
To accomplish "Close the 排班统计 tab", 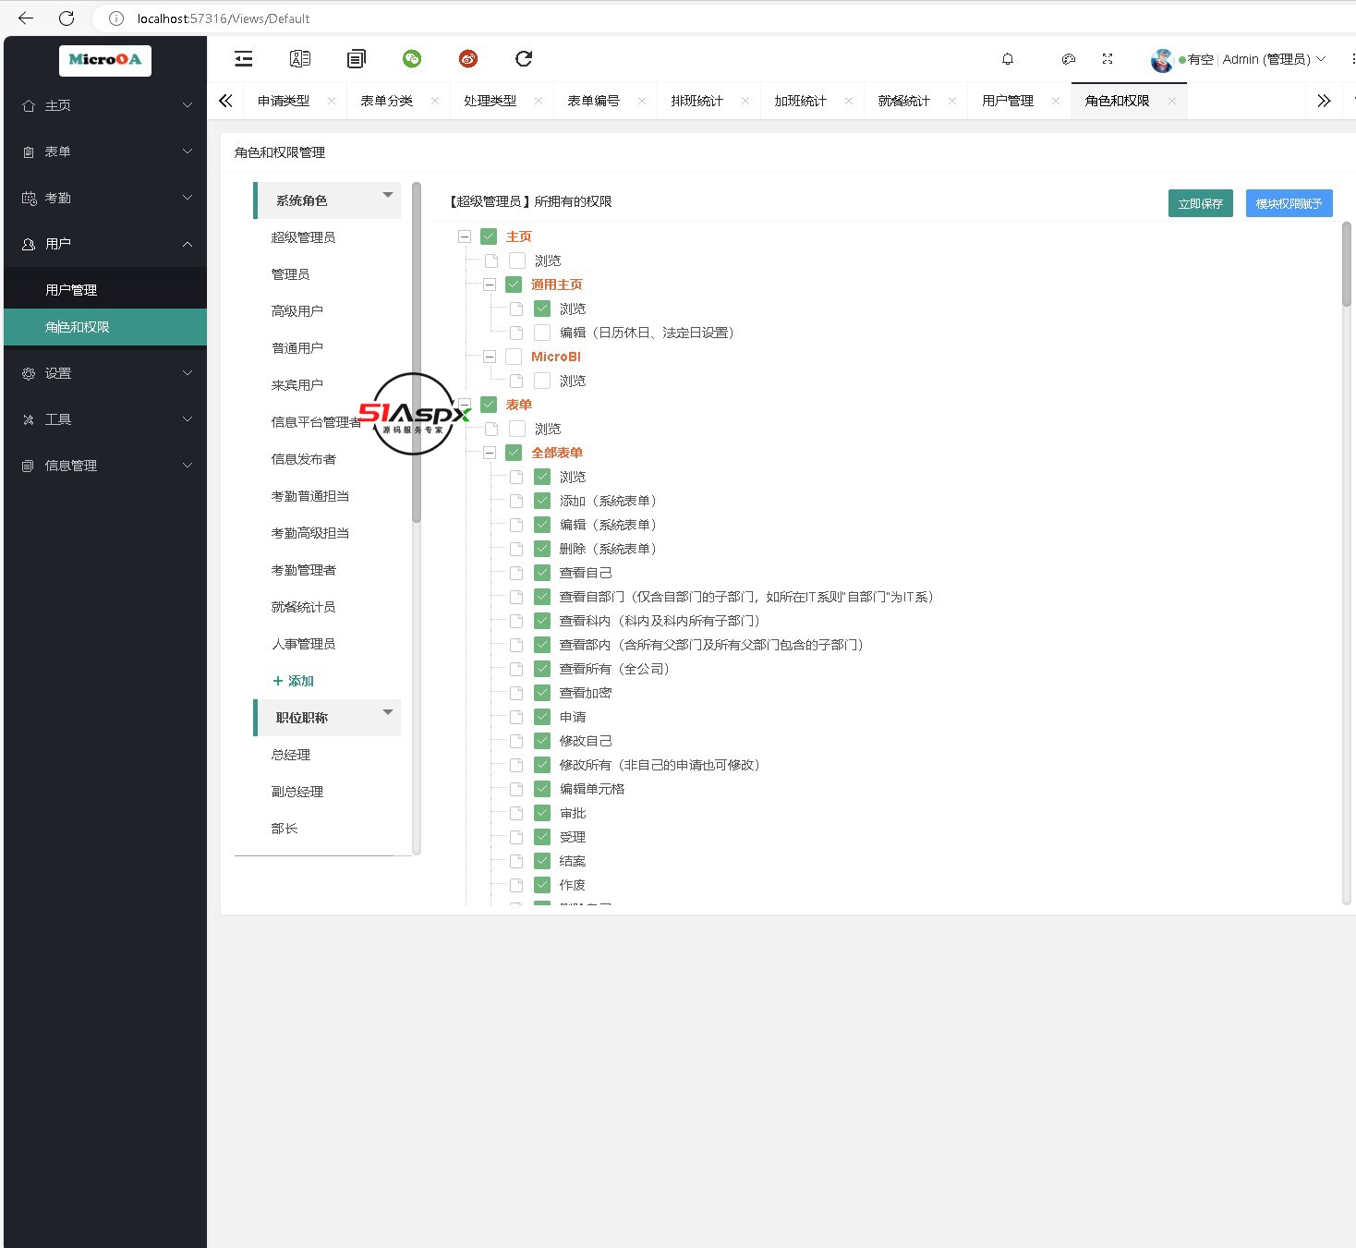I will tap(745, 101).
